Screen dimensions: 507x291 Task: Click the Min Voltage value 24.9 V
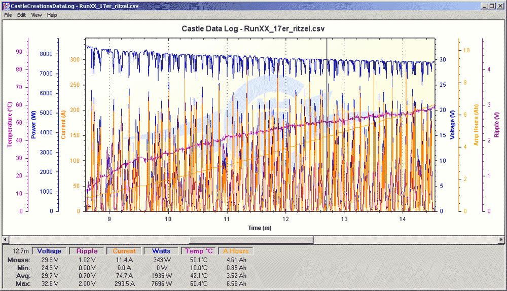[50, 268]
